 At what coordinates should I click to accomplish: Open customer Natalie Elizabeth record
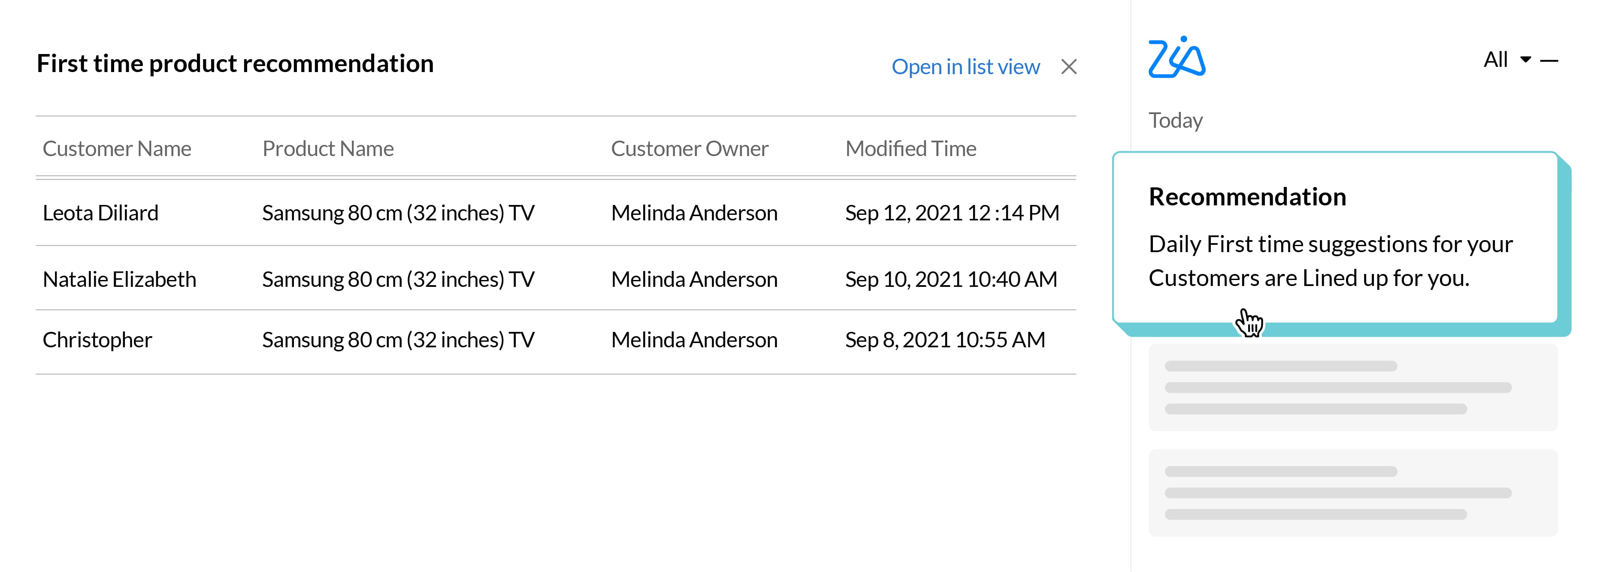point(119,279)
